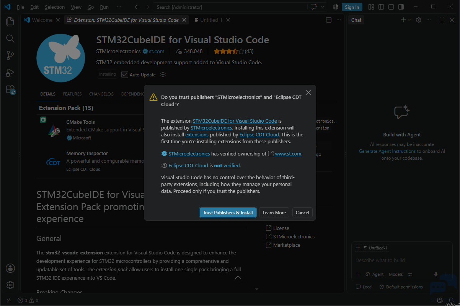Open Default permissions picker
This screenshot has height=306, width=460.
click(x=401, y=287)
